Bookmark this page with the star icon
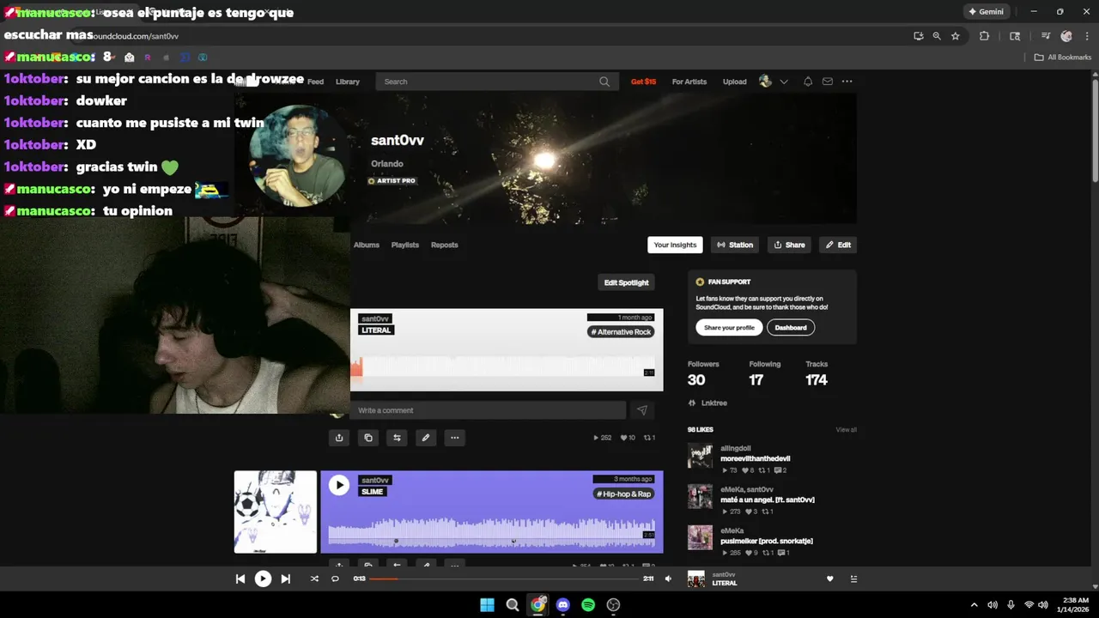The image size is (1099, 618). pos(955,36)
